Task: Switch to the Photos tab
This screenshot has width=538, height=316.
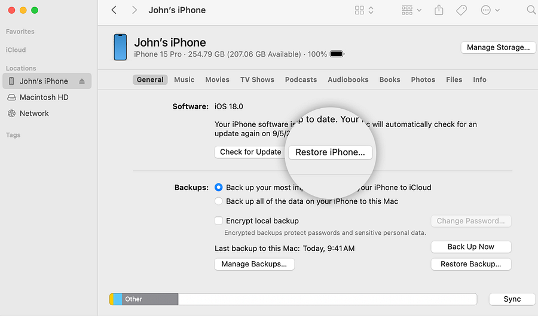Action: pos(423,79)
